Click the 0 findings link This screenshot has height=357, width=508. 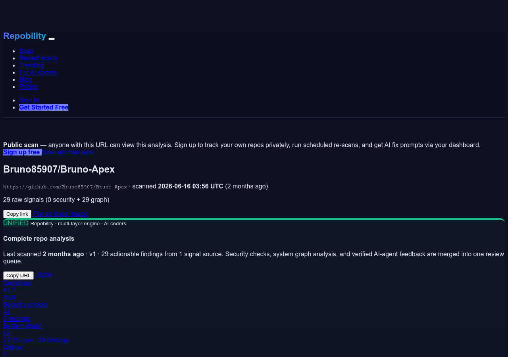pos(17,319)
